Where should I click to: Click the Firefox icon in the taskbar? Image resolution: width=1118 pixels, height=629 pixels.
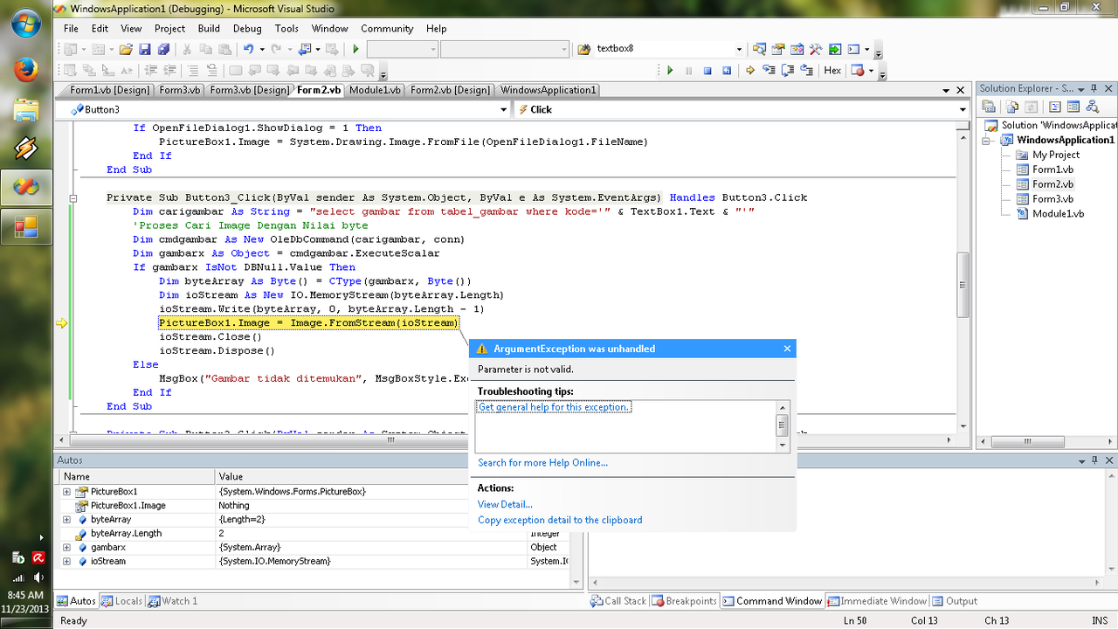point(26,69)
